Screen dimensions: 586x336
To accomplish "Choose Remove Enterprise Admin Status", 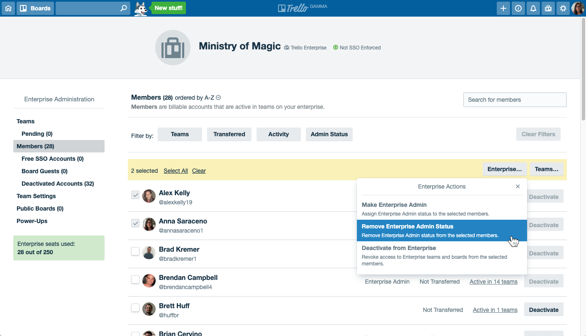I will pos(442,231).
